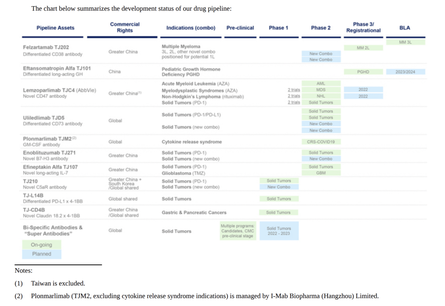Click the green On-going legend swatch
The image size is (445, 306).
[x=41, y=245]
